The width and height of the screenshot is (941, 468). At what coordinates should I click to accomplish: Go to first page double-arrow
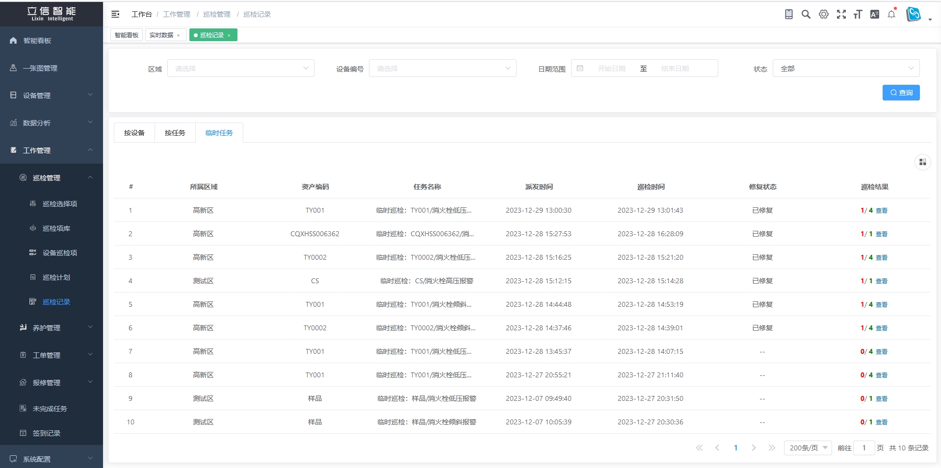pos(699,447)
